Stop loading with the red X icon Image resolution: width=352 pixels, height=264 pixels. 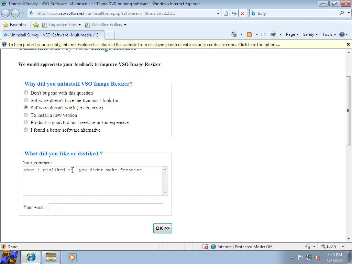[x=243, y=13]
